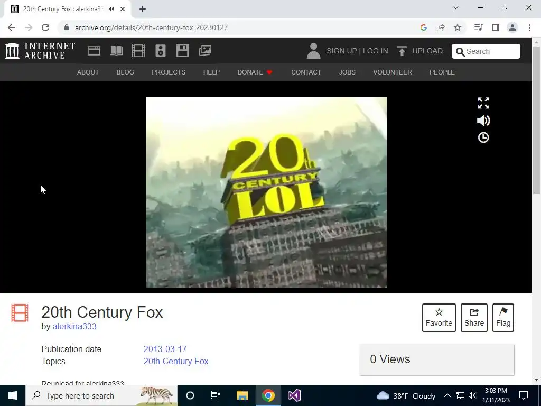Open Visual Studio from taskbar

click(x=294, y=395)
